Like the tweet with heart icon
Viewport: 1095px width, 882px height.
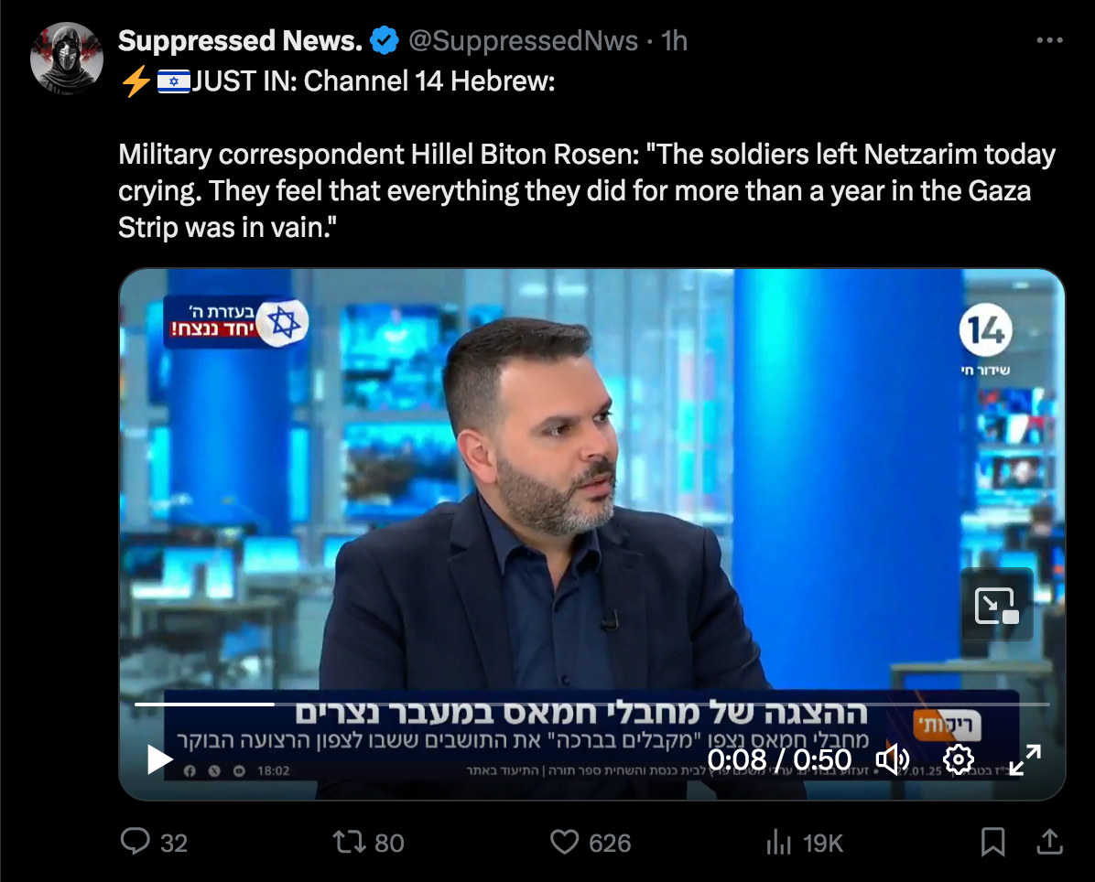(x=564, y=842)
